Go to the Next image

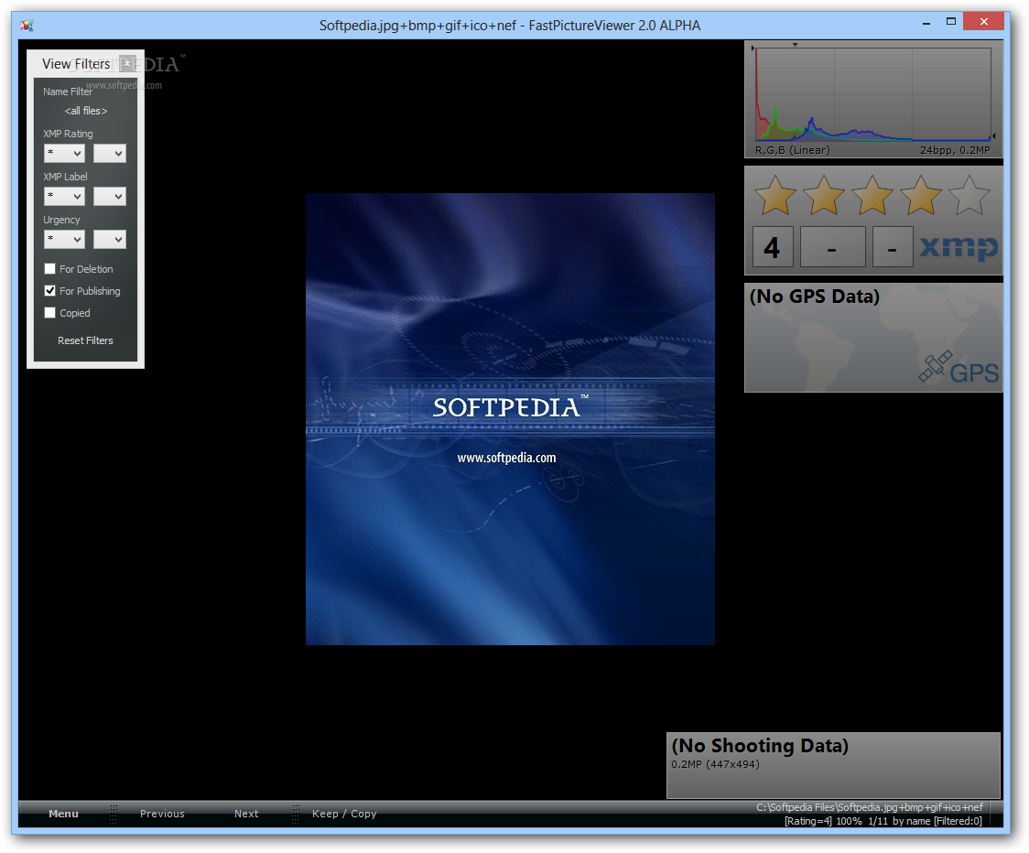(x=246, y=814)
